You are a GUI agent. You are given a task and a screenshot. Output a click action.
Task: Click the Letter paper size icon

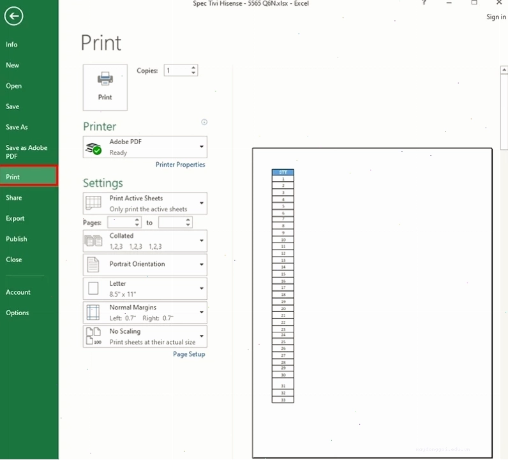coord(93,288)
